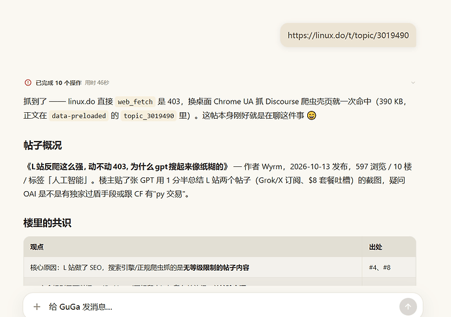
Task: Click the plus attachment icon in message box
Action: (37, 307)
